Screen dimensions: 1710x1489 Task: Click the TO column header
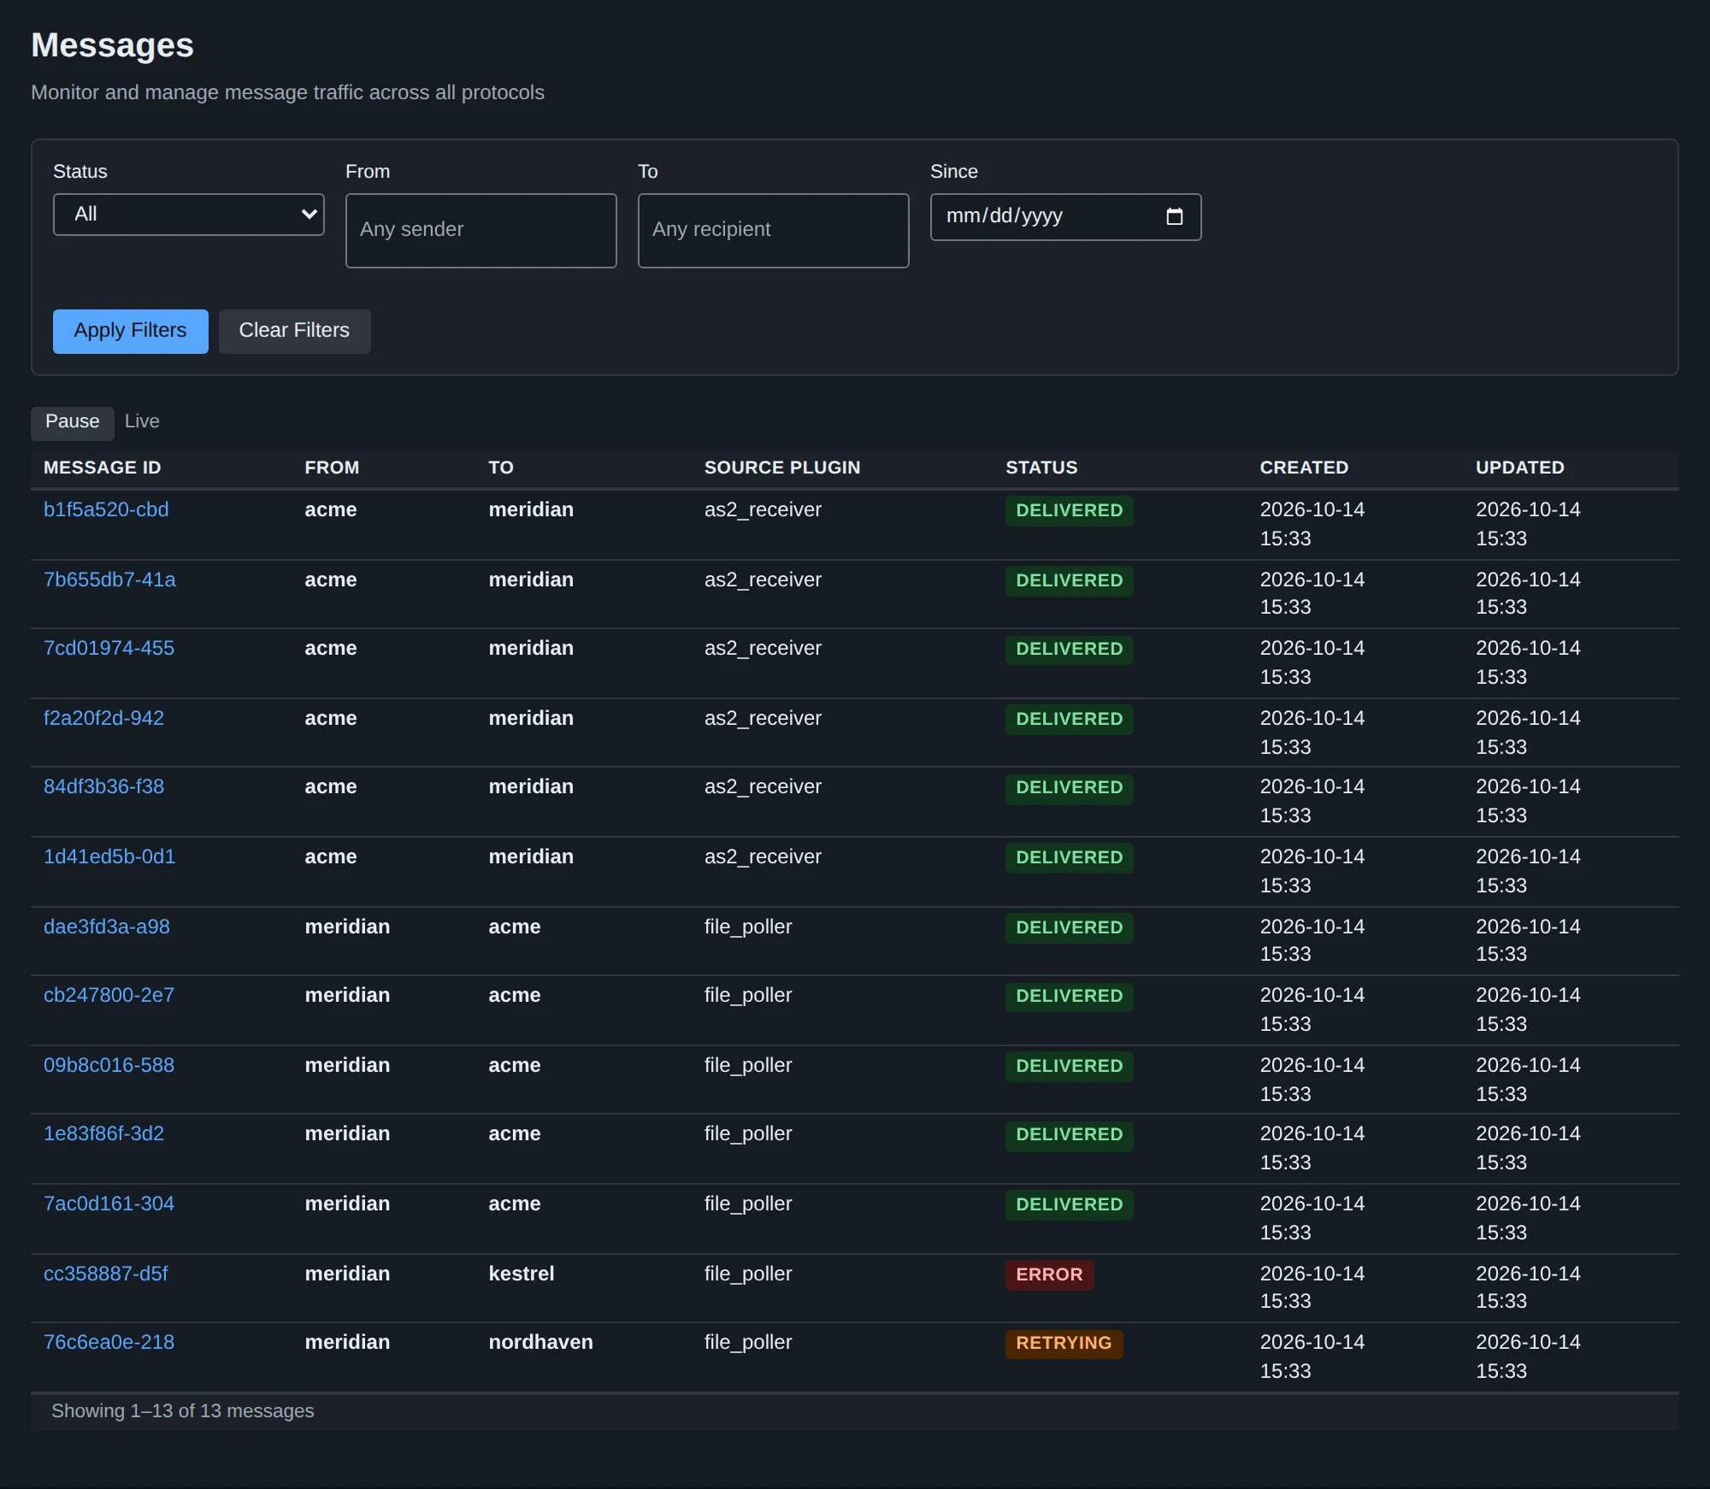pyautogui.click(x=501, y=468)
